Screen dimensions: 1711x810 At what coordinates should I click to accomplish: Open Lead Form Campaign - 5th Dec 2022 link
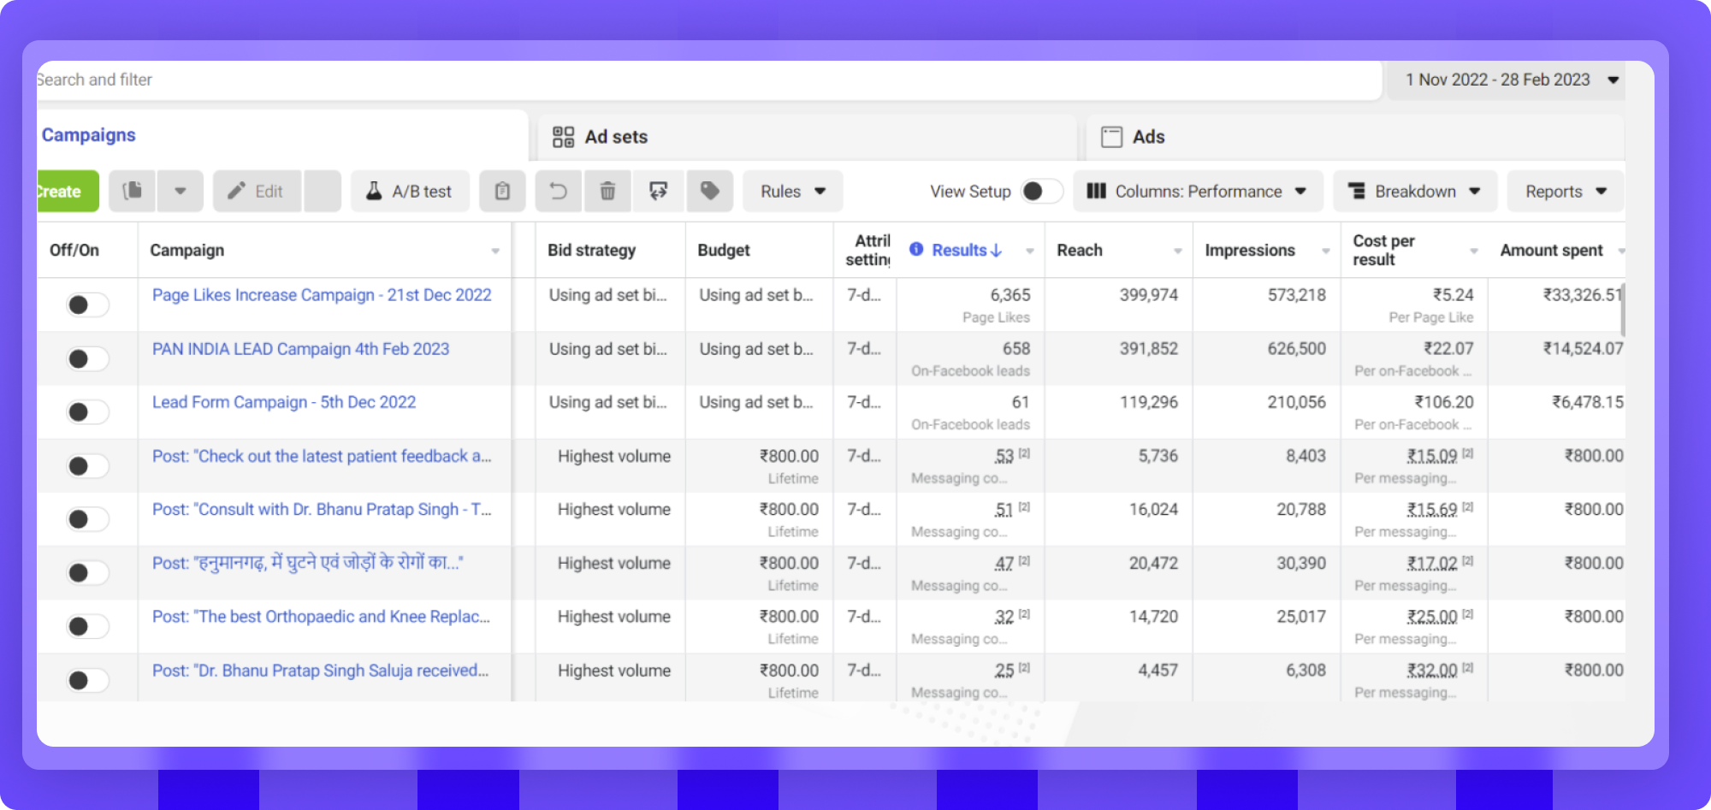click(284, 402)
